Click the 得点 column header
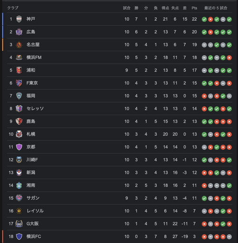Viewport: 238px width, 243px height. click(x=165, y=8)
